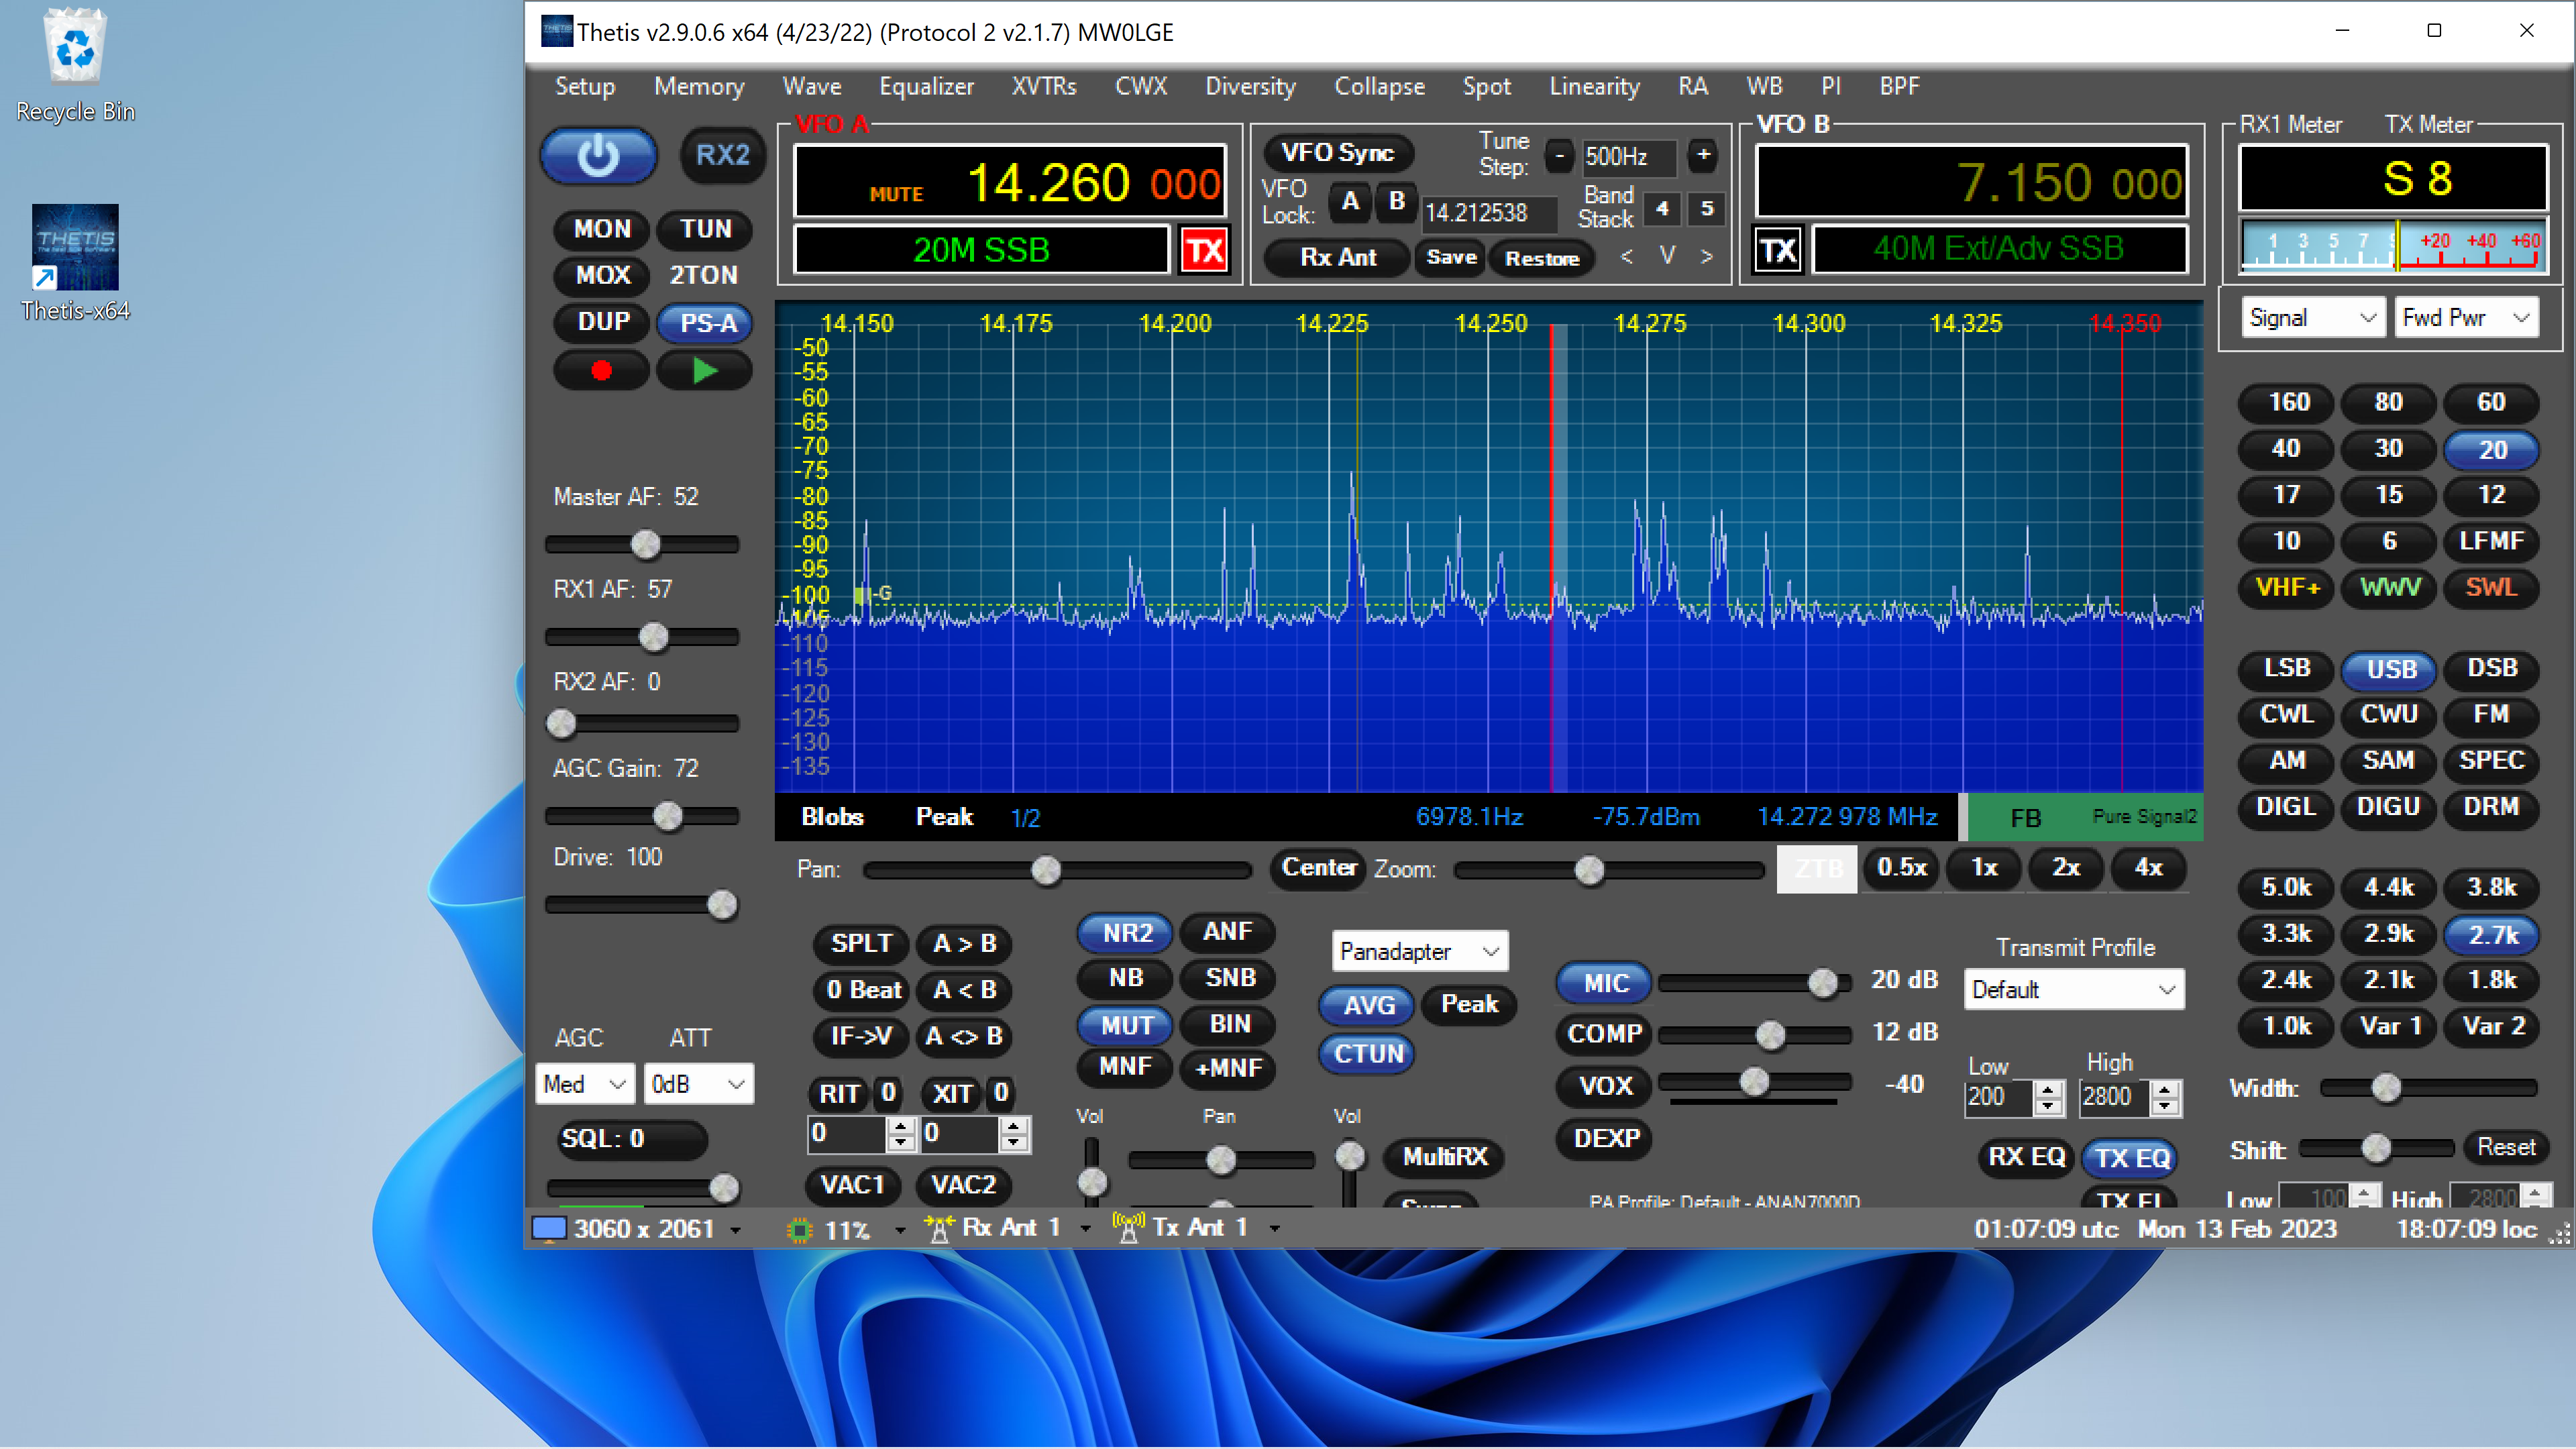Toggle CTUN click-tune mode

click(x=1368, y=1054)
